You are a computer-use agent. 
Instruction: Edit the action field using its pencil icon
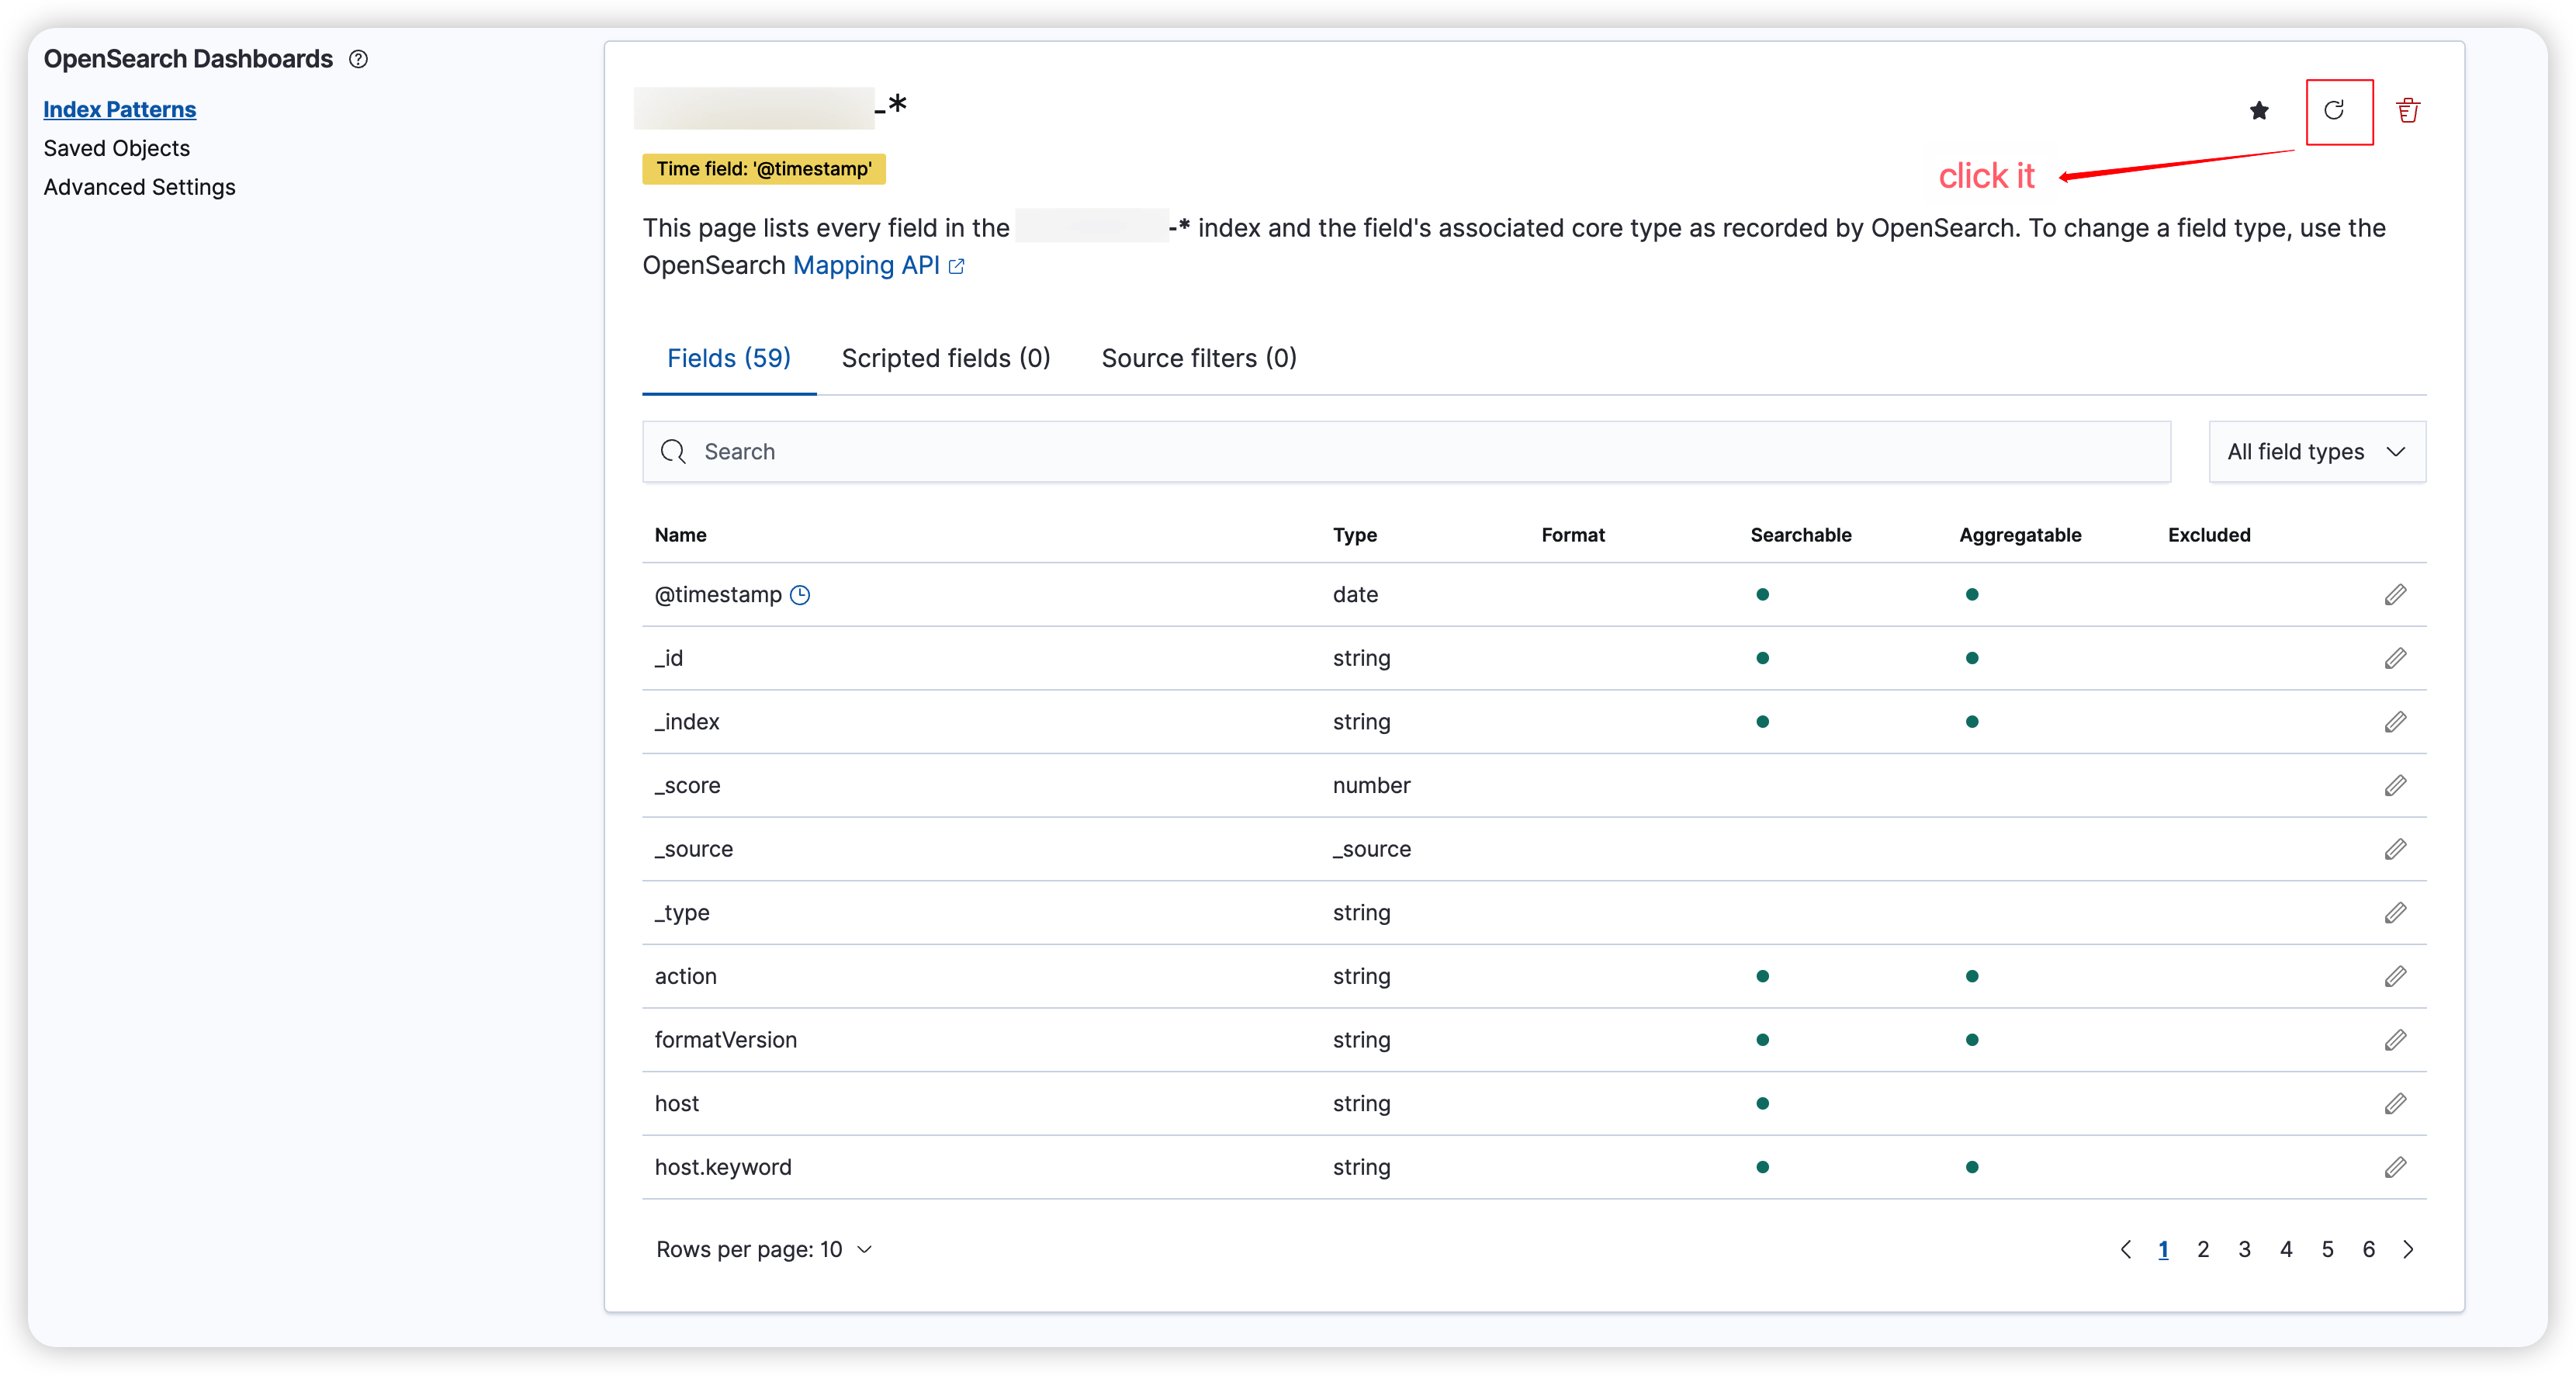pos(2396,976)
